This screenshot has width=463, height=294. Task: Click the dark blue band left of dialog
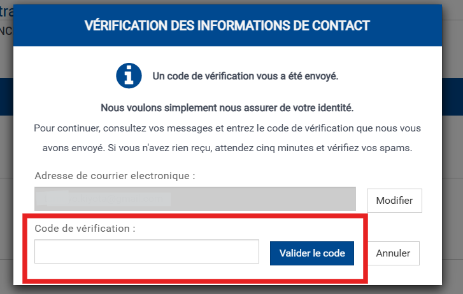click(x=6, y=97)
